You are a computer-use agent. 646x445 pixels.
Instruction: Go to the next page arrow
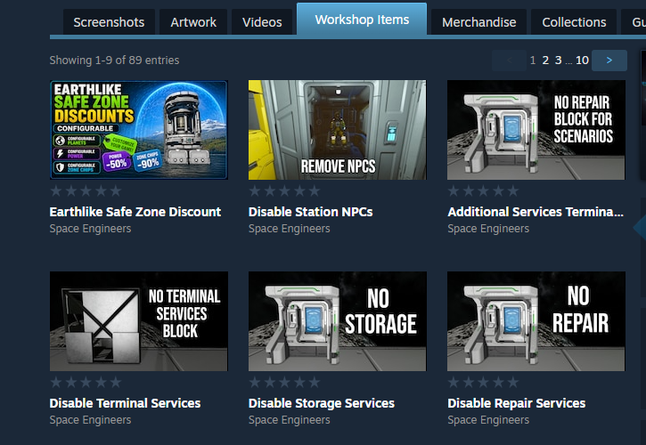609,61
